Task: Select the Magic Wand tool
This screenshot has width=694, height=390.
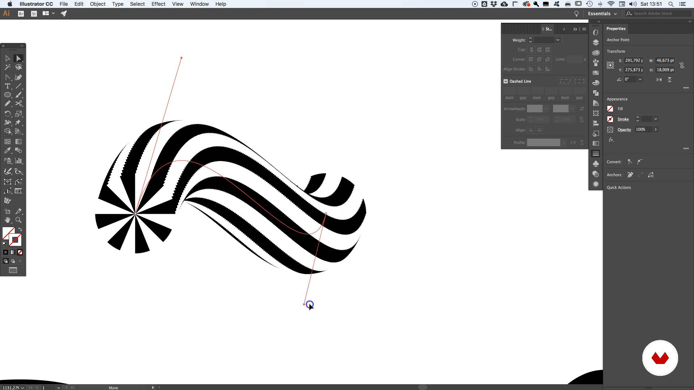Action: click(x=7, y=67)
